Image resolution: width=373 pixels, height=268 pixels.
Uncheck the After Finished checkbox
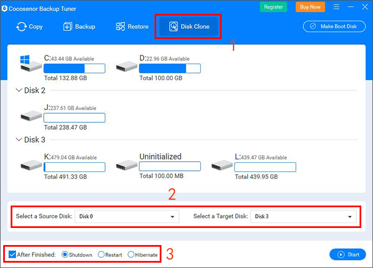[12, 255]
